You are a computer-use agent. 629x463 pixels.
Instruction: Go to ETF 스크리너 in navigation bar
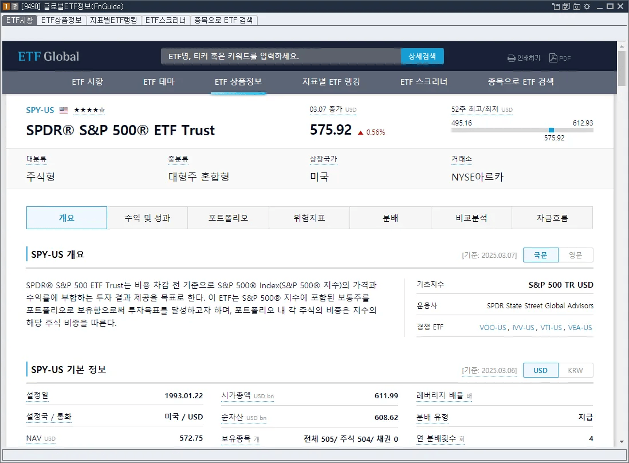pyautogui.click(x=423, y=82)
